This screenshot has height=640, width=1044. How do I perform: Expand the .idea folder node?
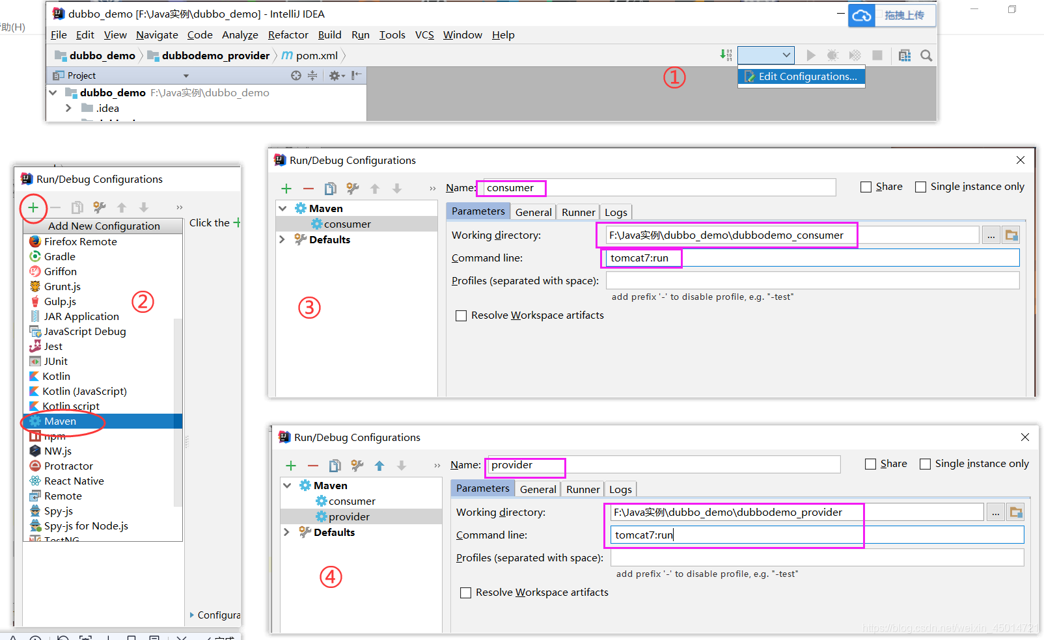[x=68, y=108]
